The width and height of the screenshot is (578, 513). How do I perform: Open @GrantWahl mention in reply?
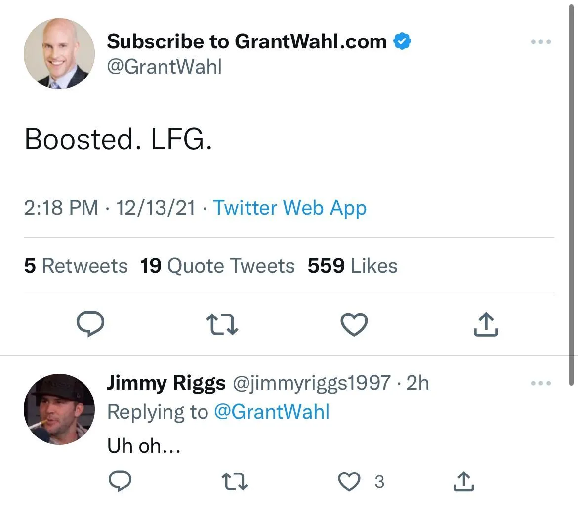[x=271, y=412]
